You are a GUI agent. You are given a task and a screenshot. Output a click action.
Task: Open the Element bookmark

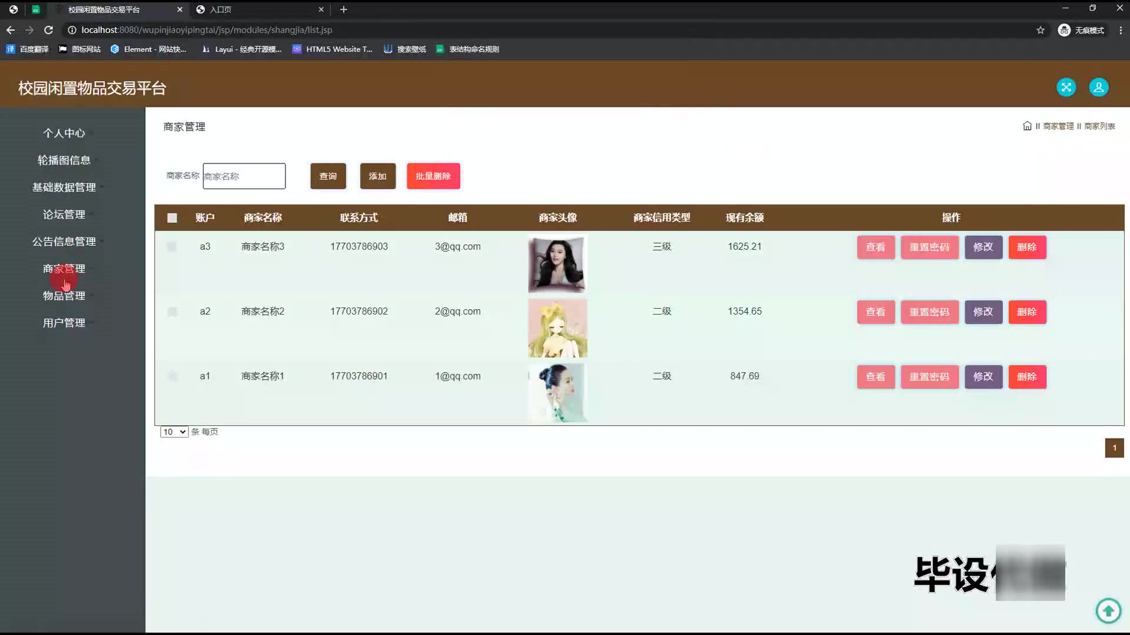point(148,49)
